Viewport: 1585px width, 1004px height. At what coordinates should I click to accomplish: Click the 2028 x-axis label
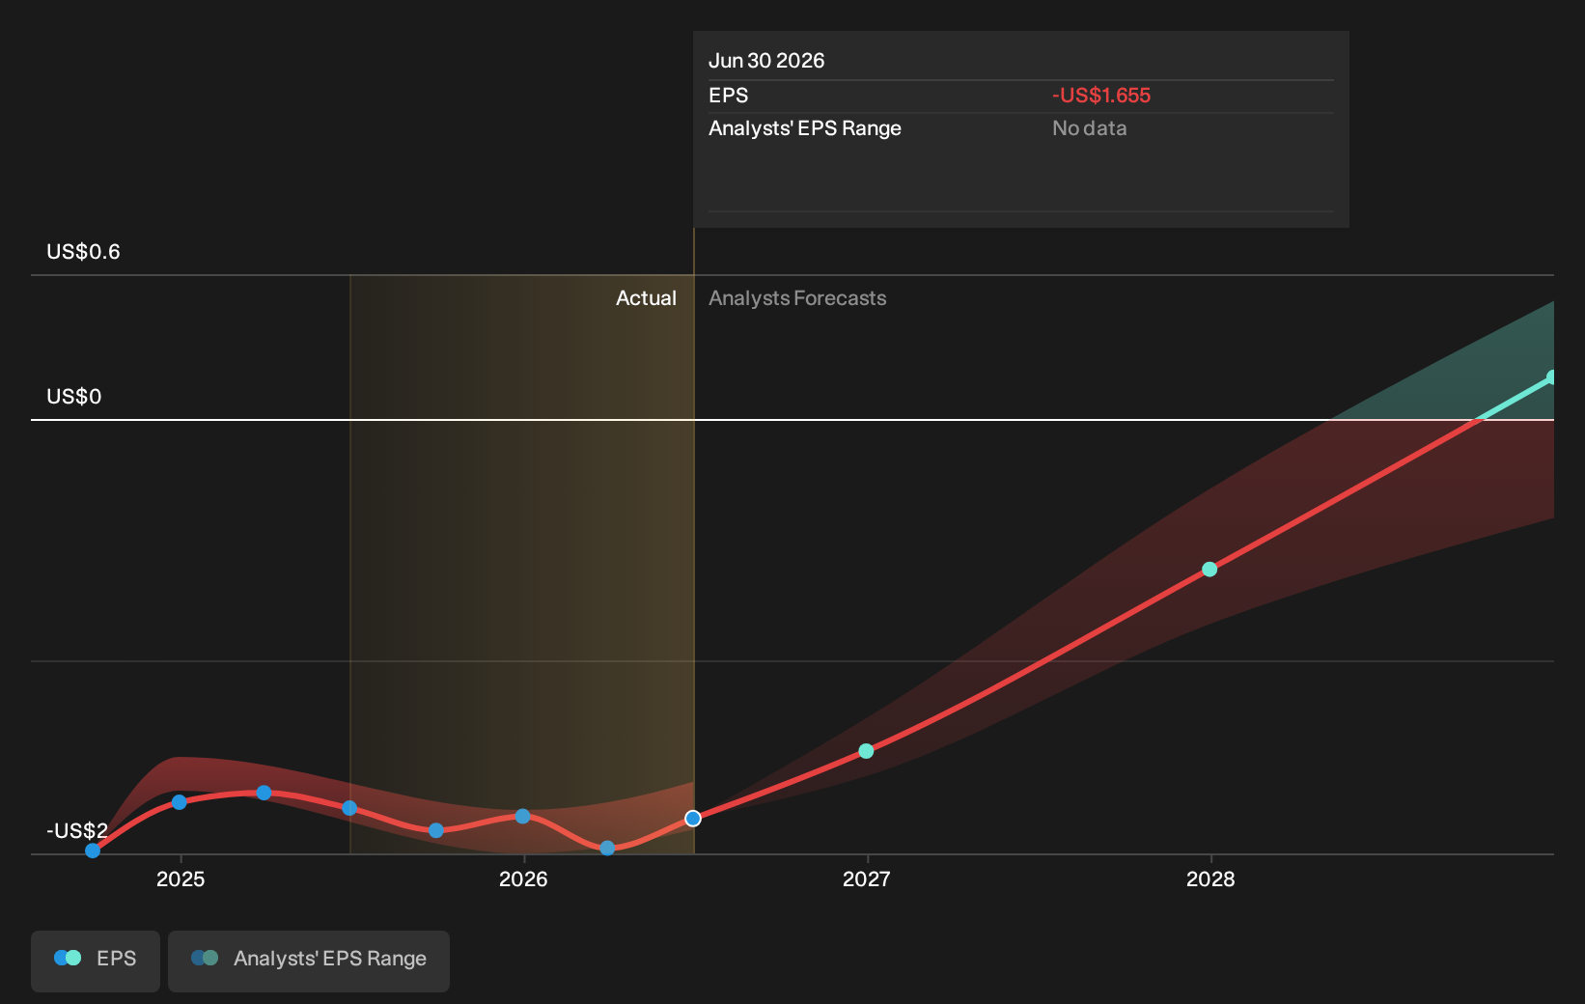click(1210, 878)
